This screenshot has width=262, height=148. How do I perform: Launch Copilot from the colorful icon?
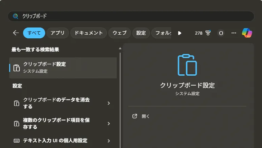tap(247, 33)
